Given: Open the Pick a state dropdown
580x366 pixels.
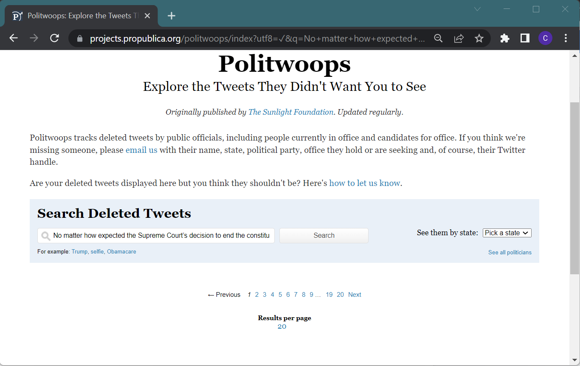Looking at the screenshot, I should (507, 233).
